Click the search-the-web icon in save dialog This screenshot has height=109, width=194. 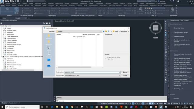pyautogui.click(x=109, y=31)
